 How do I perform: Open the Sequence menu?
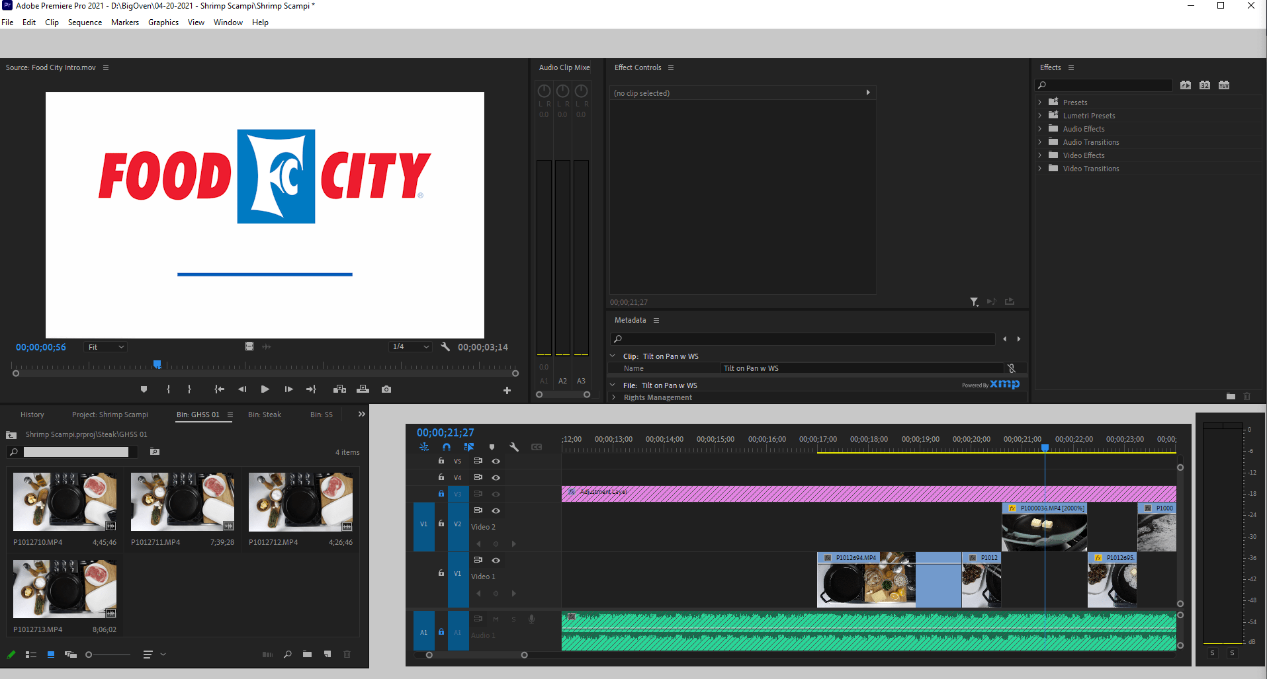tap(85, 22)
